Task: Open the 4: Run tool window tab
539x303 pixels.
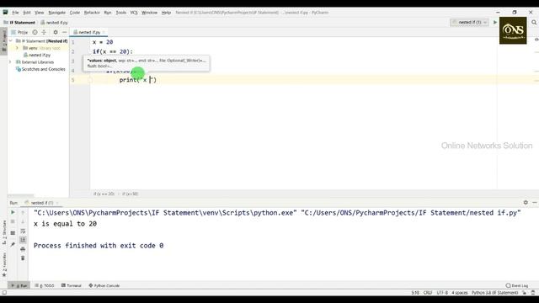Action: pos(19,285)
